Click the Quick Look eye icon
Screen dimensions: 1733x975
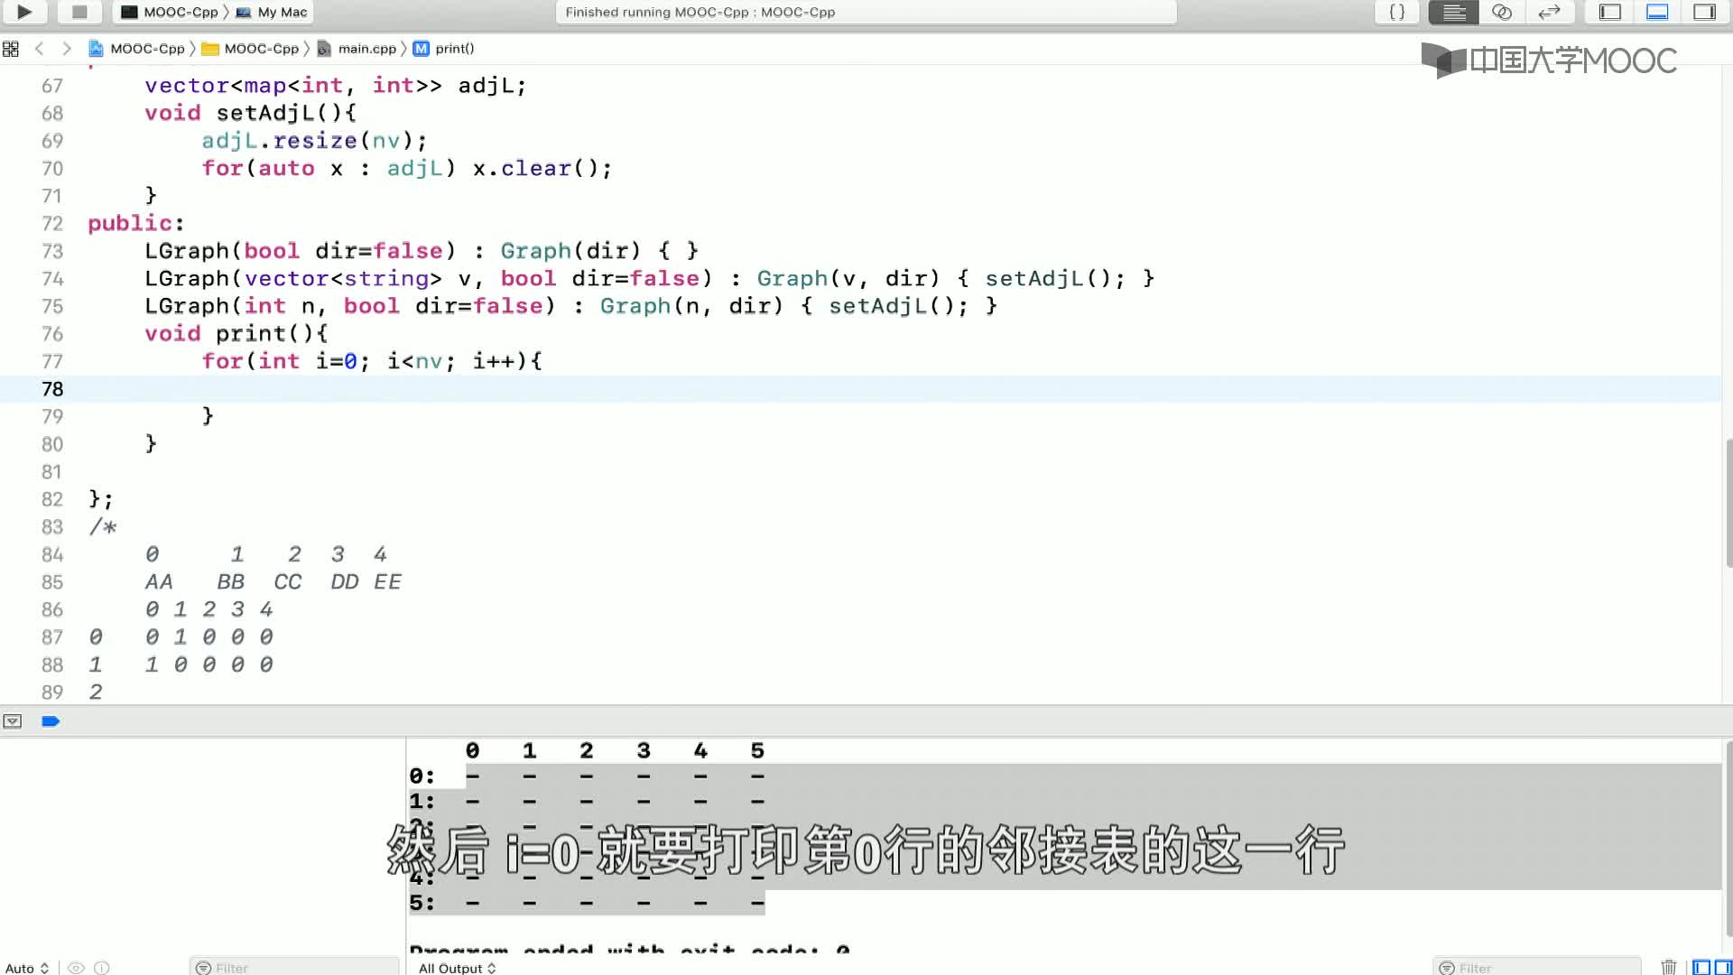[x=77, y=968]
